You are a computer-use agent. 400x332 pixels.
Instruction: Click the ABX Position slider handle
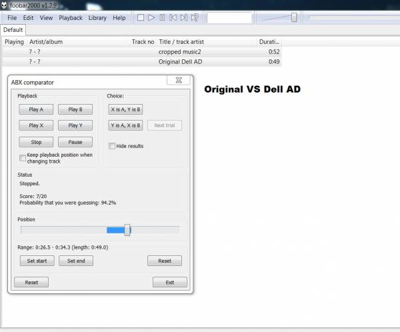(x=127, y=230)
